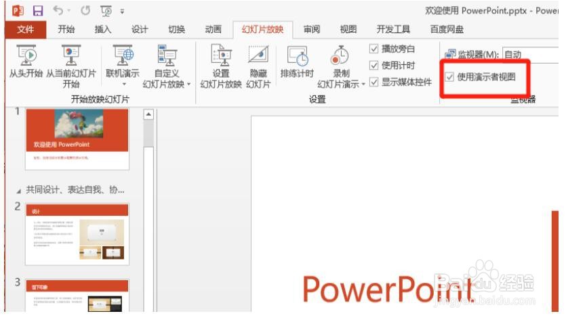Click the PowerPoint app icon in title bar
The width and height of the screenshot is (566, 320).
click(18, 10)
